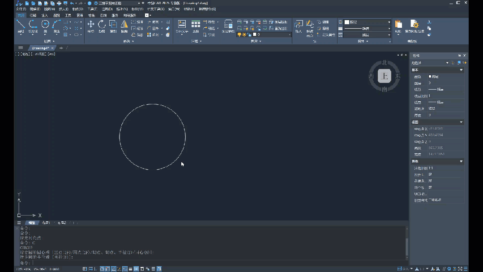Viewport: 483px width, 272px height.
Task: Toggle the layer on/off lightbulb icon
Action: [x=239, y=35]
